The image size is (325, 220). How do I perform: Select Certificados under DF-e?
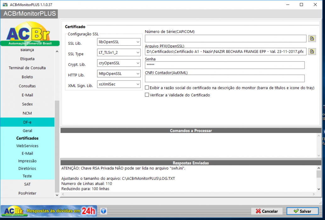[27, 138]
